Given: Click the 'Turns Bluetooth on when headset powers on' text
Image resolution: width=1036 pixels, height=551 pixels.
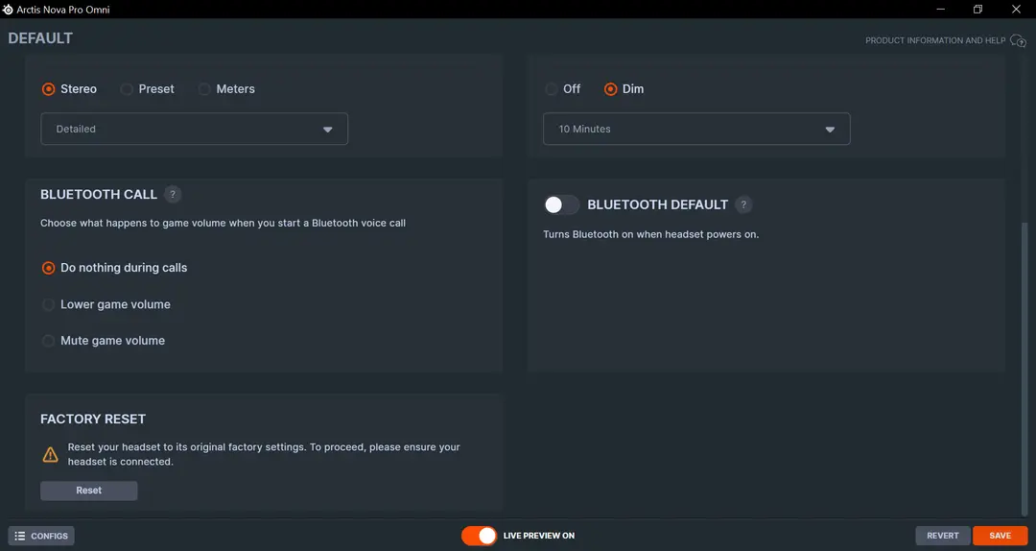Looking at the screenshot, I should [x=650, y=235].
